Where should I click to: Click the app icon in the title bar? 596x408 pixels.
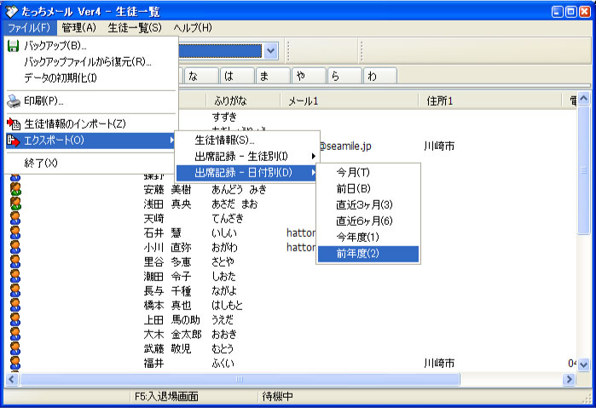point(10,11)
